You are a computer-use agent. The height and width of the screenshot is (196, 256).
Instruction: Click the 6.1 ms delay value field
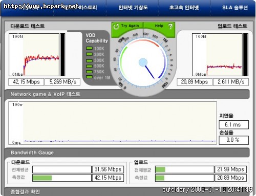coord(233,125)
